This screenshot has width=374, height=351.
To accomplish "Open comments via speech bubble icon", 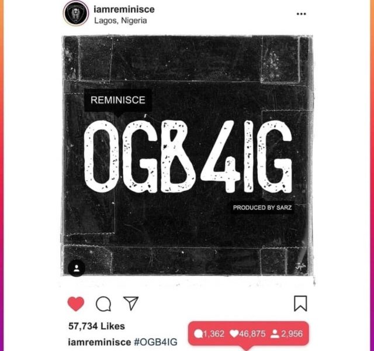I will [103, 304].
